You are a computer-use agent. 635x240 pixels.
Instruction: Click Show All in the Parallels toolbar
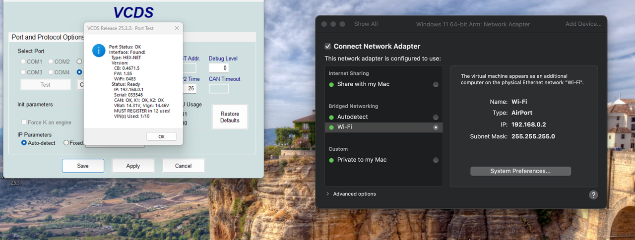point(366,24)
